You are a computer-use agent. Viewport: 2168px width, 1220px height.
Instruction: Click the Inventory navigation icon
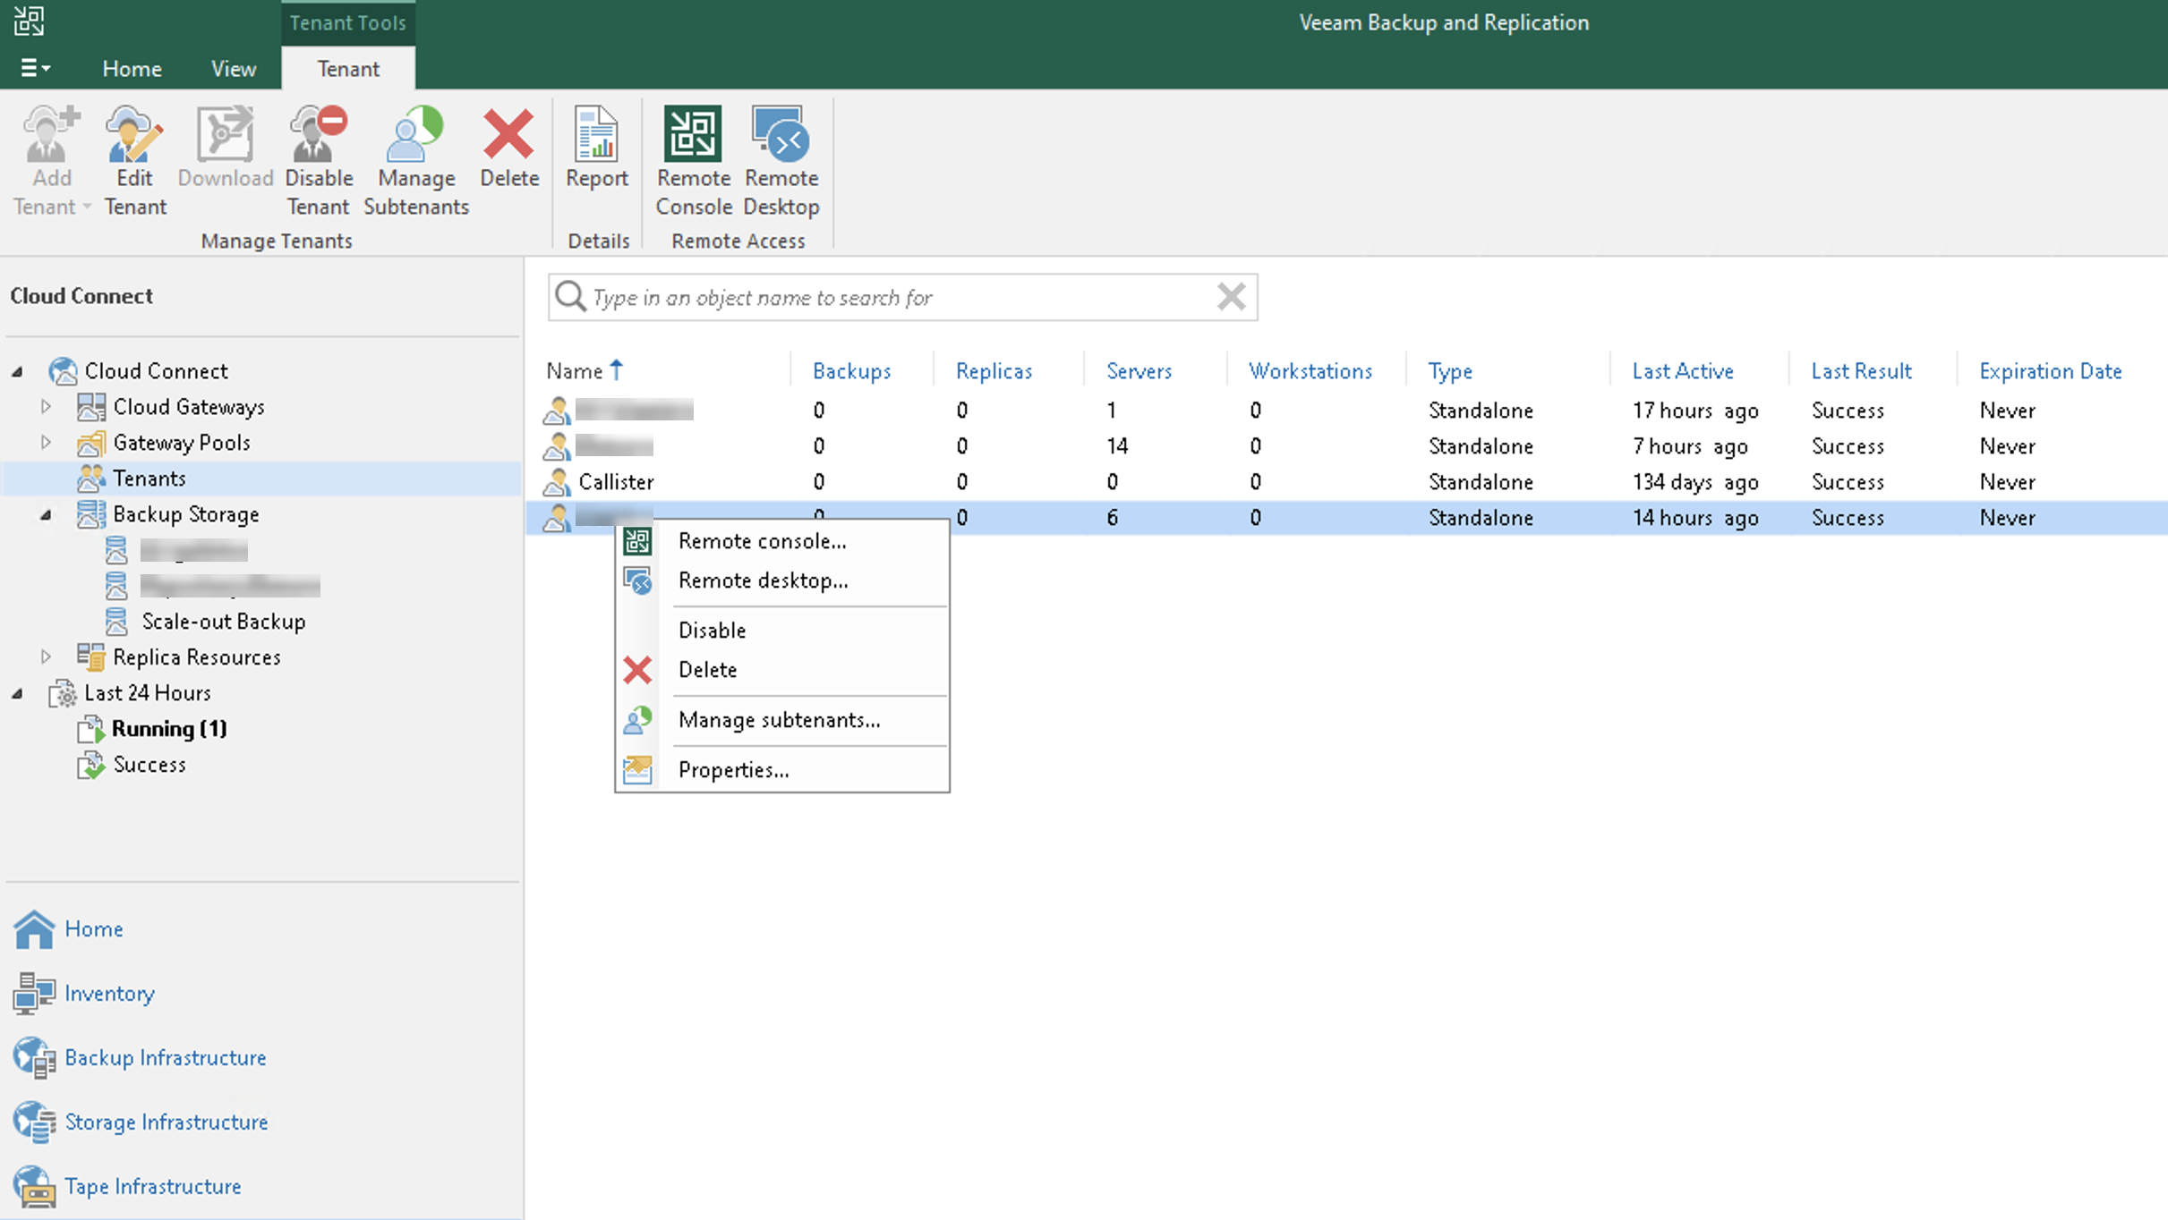point(34,994)
